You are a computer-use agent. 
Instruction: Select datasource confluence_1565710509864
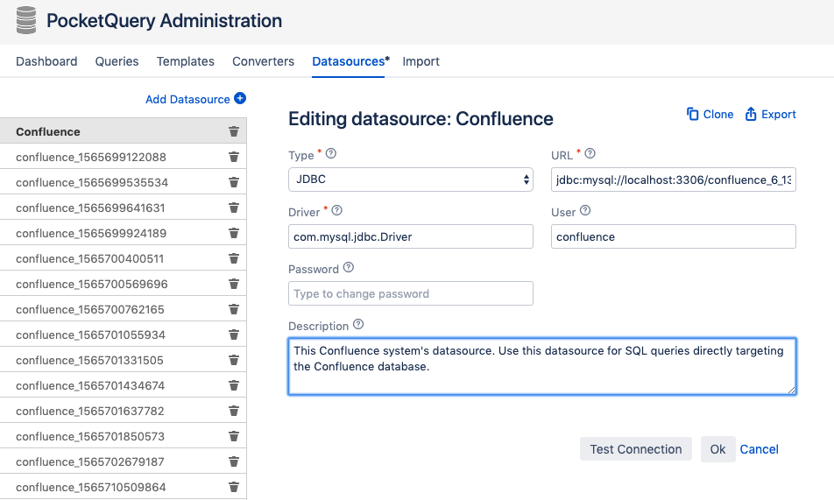pos(123,487)
